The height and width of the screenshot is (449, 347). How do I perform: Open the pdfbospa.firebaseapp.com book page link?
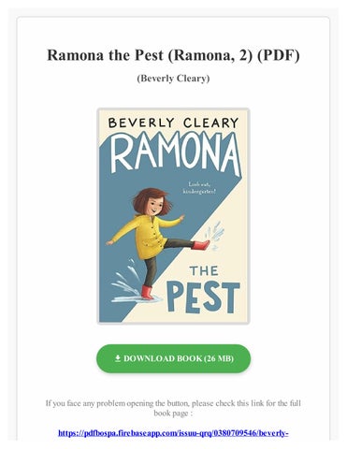pos(173,433)
